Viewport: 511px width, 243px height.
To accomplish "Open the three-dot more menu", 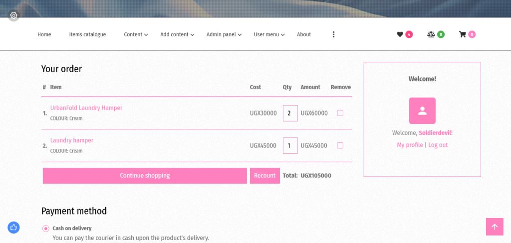I will 333,34.
